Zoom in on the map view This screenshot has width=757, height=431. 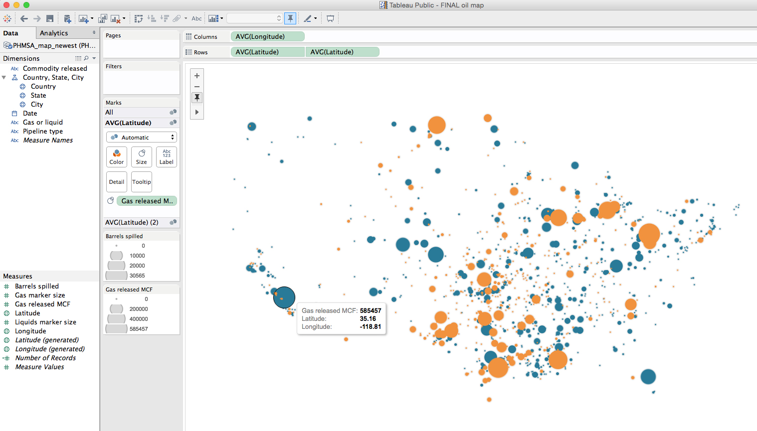coord(197,76)
